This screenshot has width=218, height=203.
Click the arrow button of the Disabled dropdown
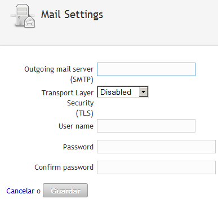click(x=144, y=92)
